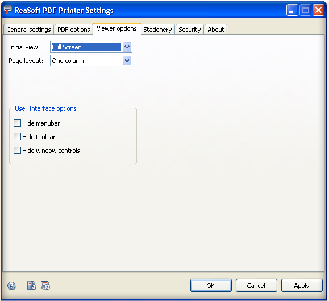329x301 pixels.
Task: Click the window-with-gear settings icon
Action: pos(45,286)
